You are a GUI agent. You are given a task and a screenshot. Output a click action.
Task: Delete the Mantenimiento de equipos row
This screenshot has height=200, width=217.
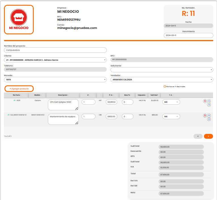205,115
